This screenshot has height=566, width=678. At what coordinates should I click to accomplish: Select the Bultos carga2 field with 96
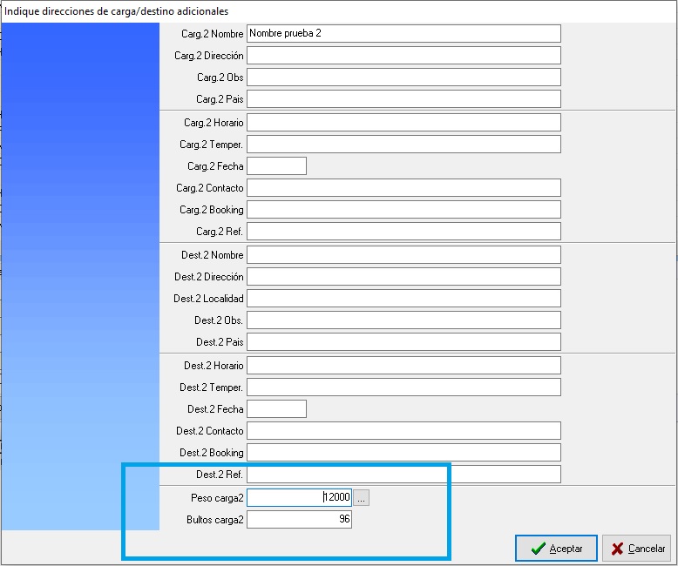[299, 519]
